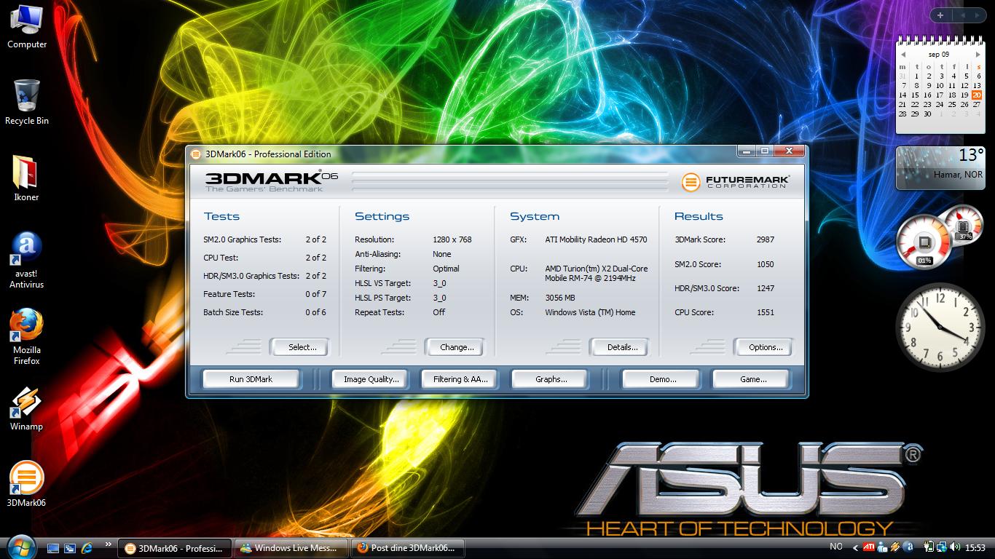995x559 pixels.
Task: Click the HDR/SM3.0 Score value 1247
Action: coord(765,288)
